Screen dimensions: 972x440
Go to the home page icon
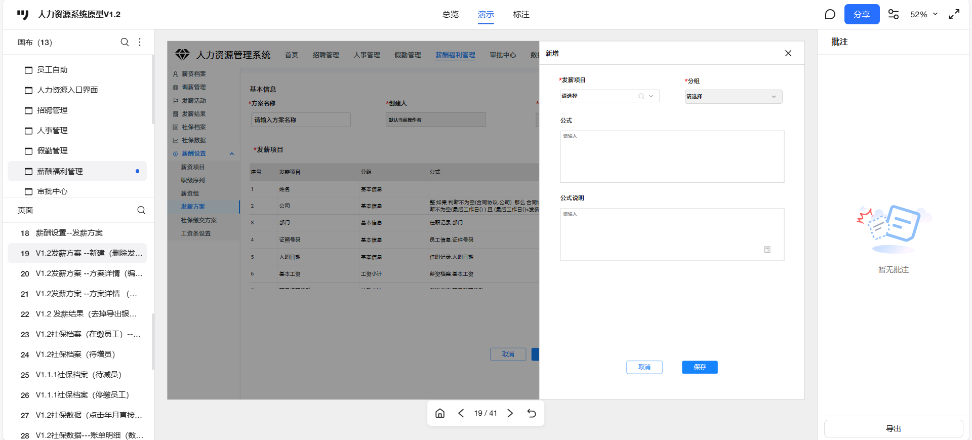click(x=440, y=413)
